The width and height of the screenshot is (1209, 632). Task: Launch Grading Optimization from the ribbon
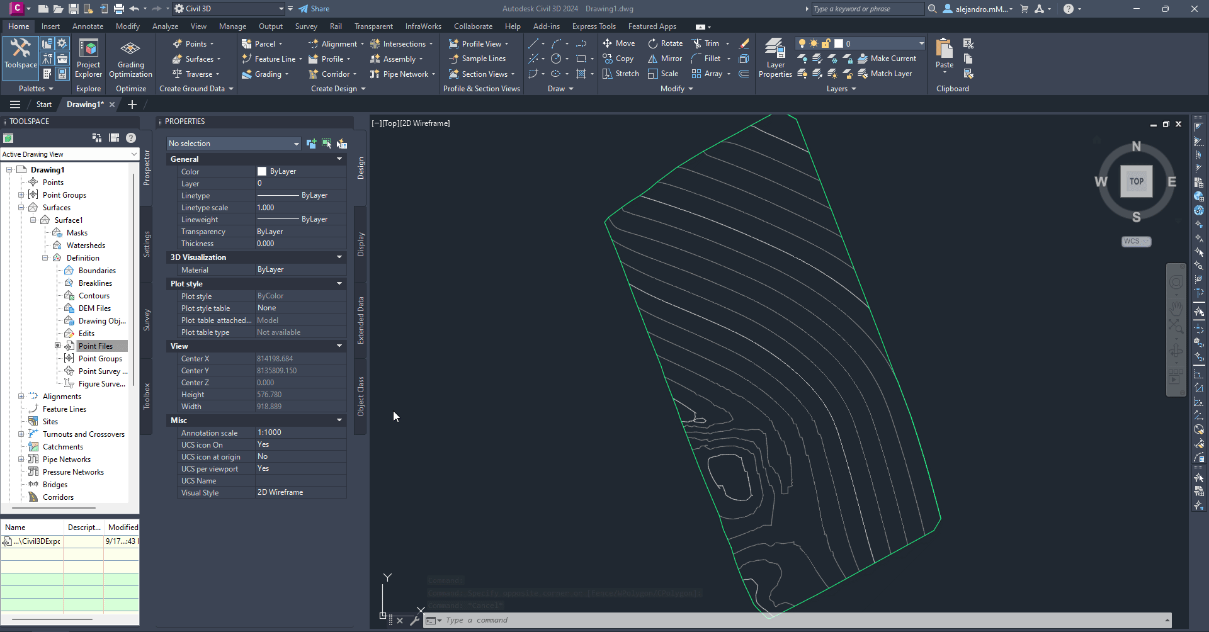tap(130, 58)
